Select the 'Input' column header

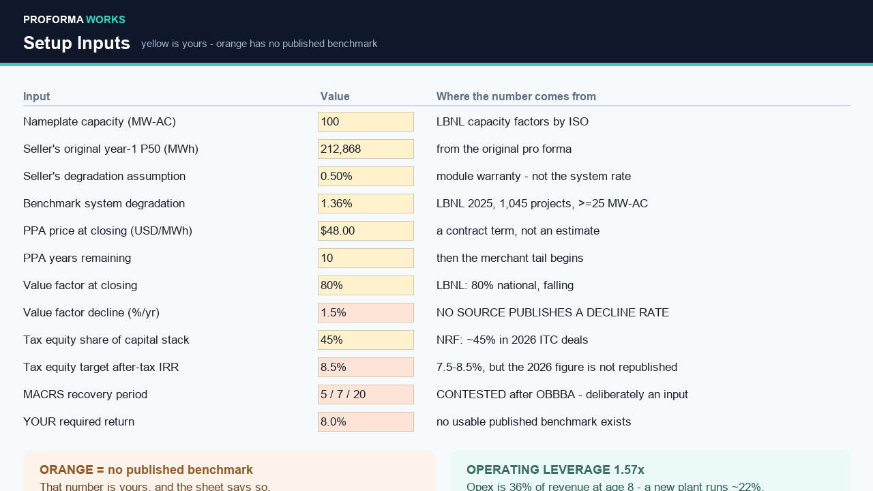point(37,96)
